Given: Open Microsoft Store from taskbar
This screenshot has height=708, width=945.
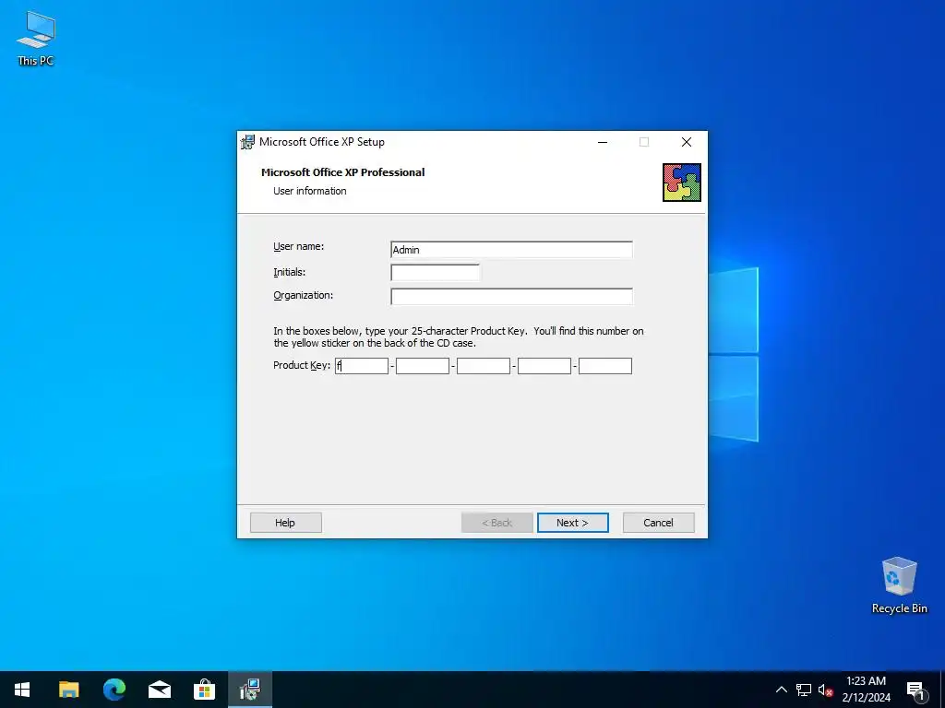Looking at the screenshot, I should (204, 690).
